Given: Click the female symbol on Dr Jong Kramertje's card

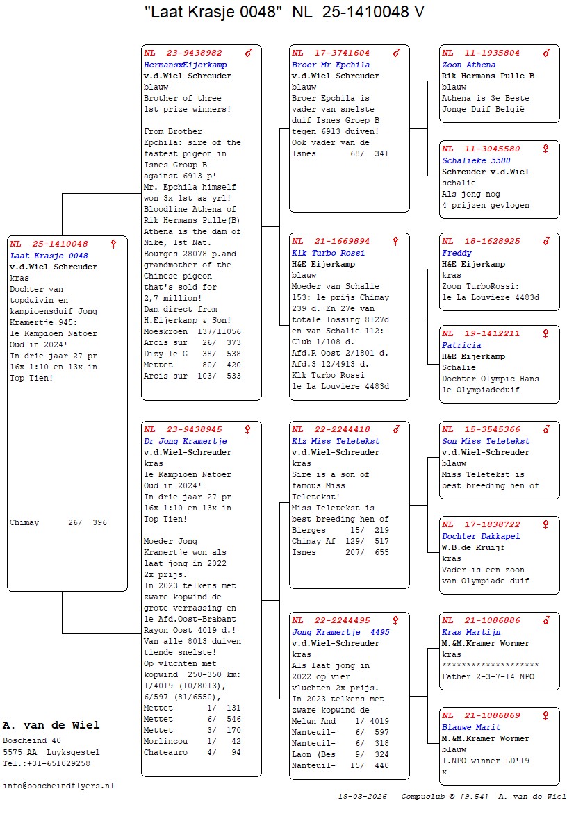Looking at the screenshot, I should [x=248, y=430].
